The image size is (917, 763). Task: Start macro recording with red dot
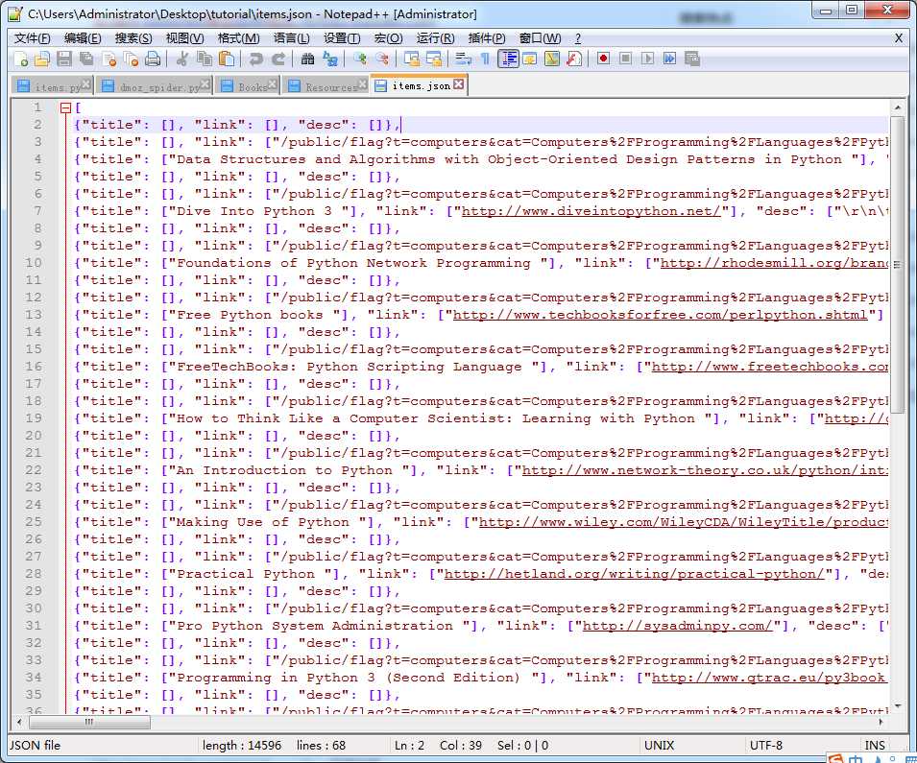(x=604, y=59)
